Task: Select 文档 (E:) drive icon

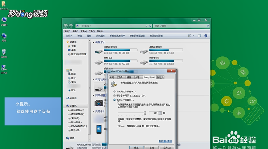Action: pyautogui.click(x=98, y=62)
